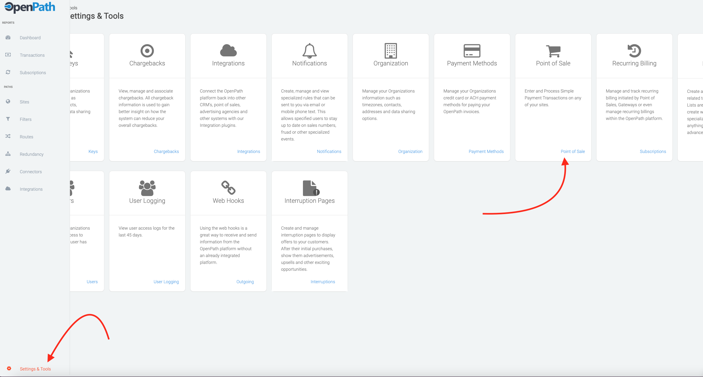Click the Interruptions link
Viewport: 703px width, 377px height.
323,282
